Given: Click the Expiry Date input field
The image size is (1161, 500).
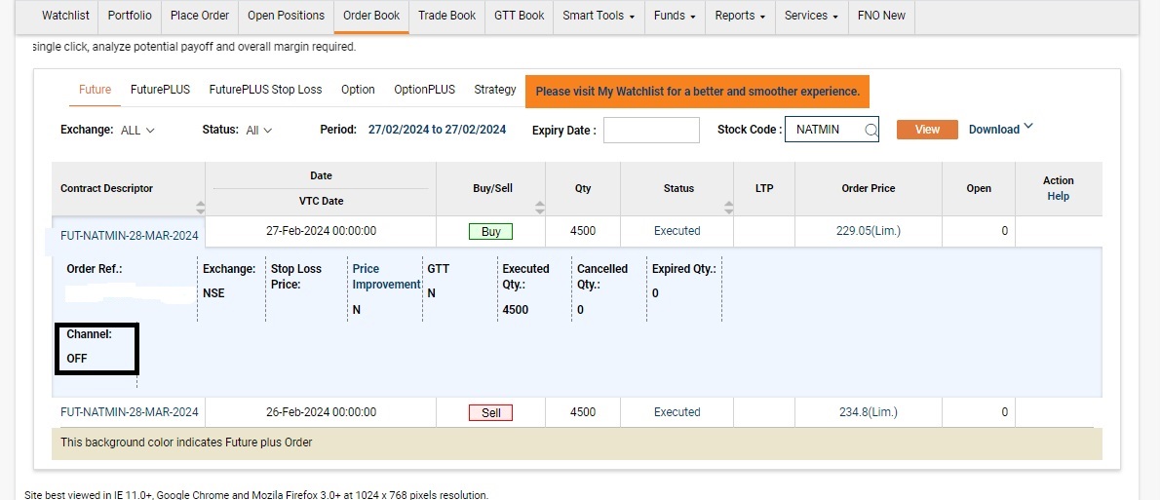Looking at the screenshot, I should coord(651,130).
